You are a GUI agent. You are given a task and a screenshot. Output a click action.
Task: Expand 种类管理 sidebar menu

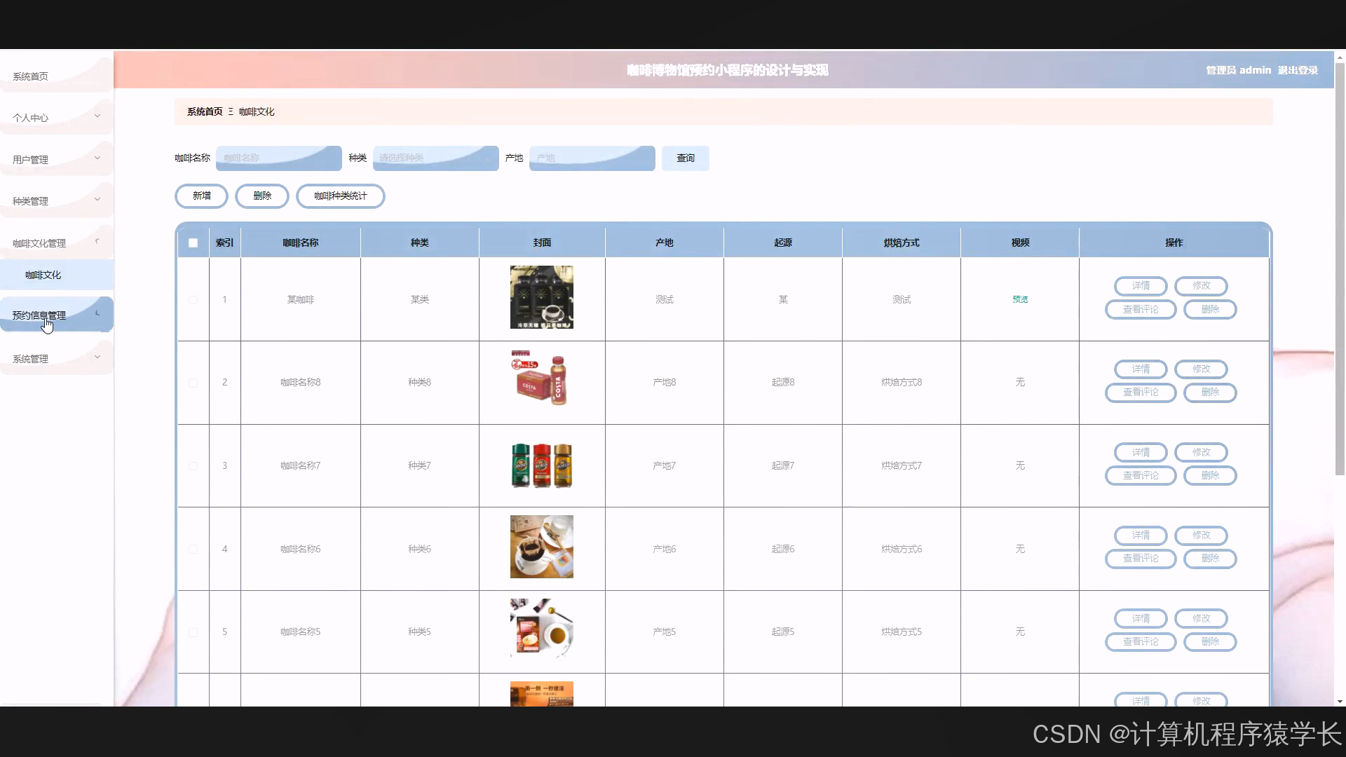(x=56, y=200)
